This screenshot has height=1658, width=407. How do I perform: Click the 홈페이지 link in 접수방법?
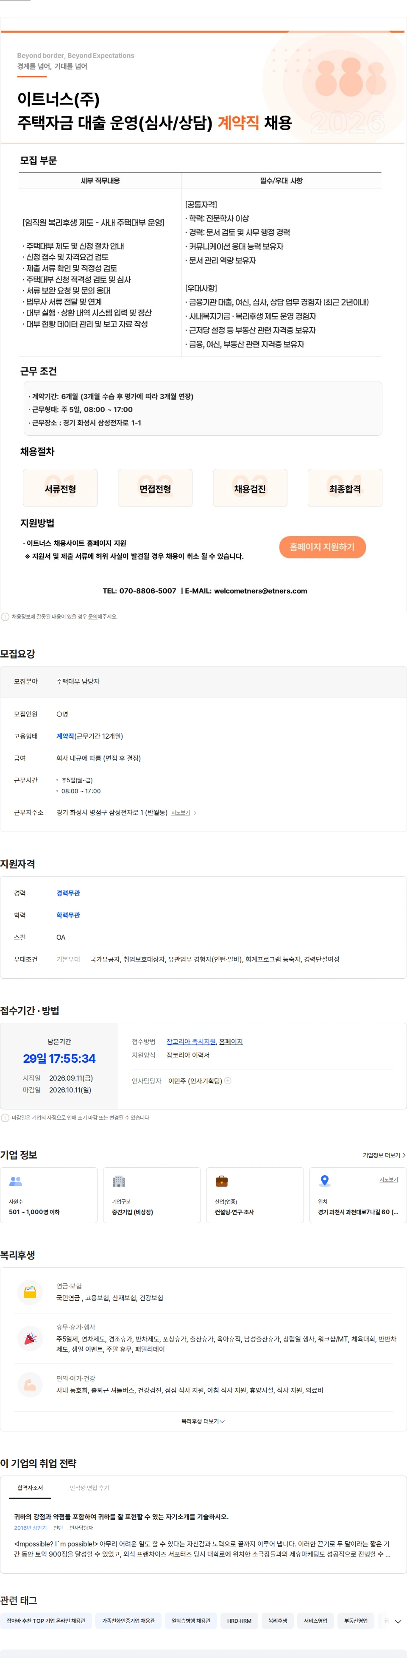[231, 1042]
